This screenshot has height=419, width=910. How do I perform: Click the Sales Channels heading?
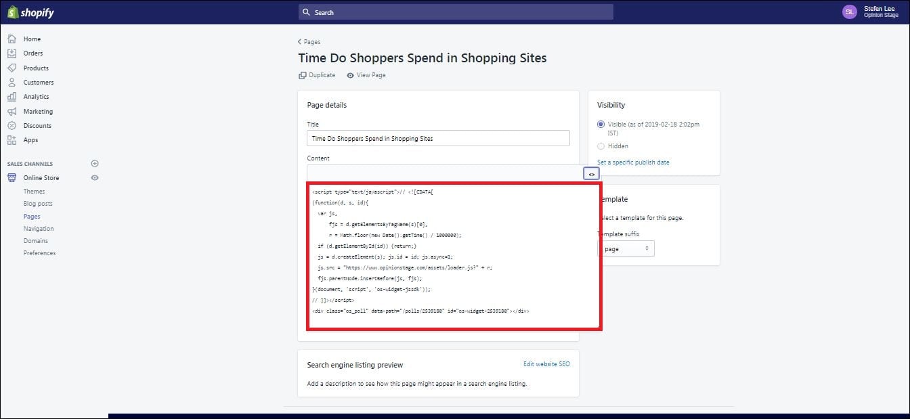coord(30,164)
